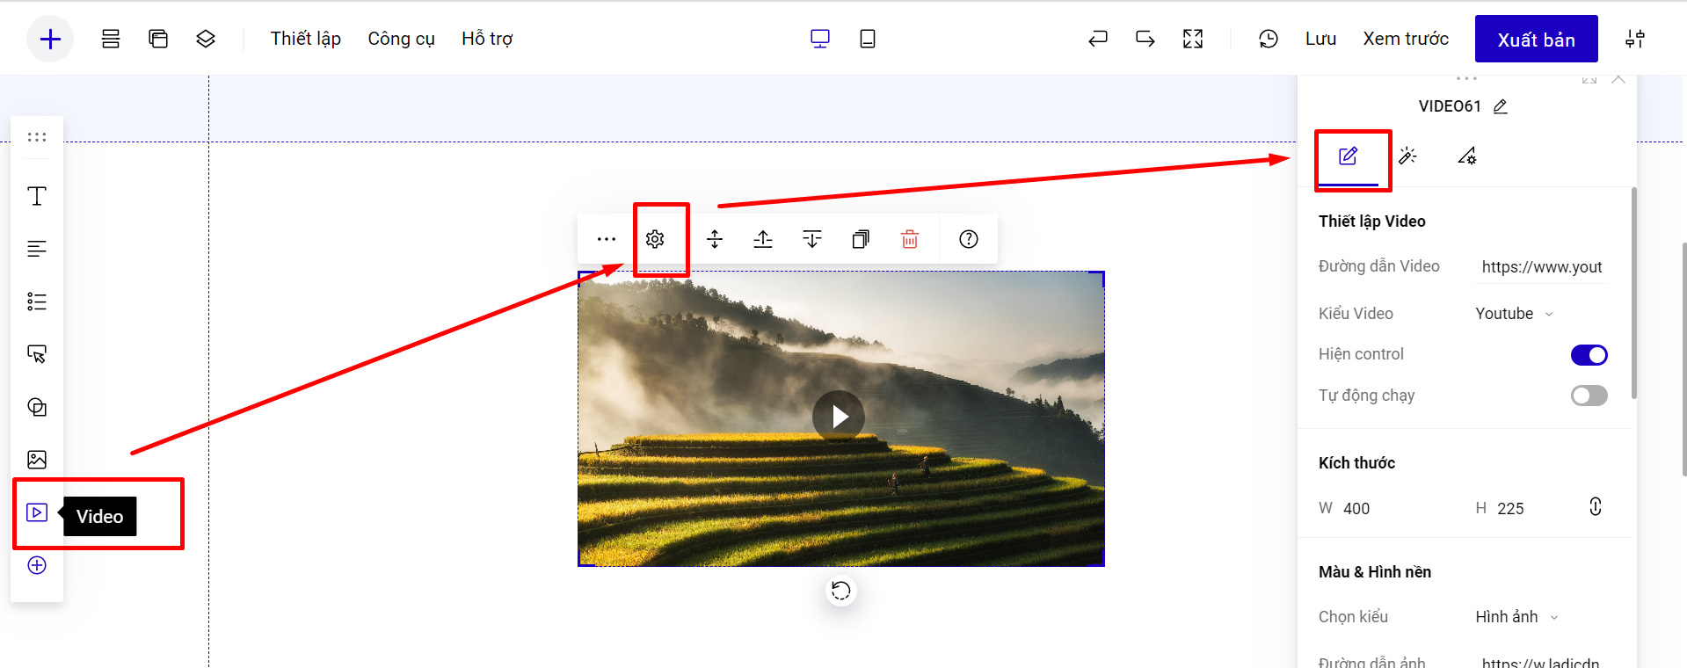Duplicate the selected video element
This screenshot has height=668, width=1687.
(861, 239)
